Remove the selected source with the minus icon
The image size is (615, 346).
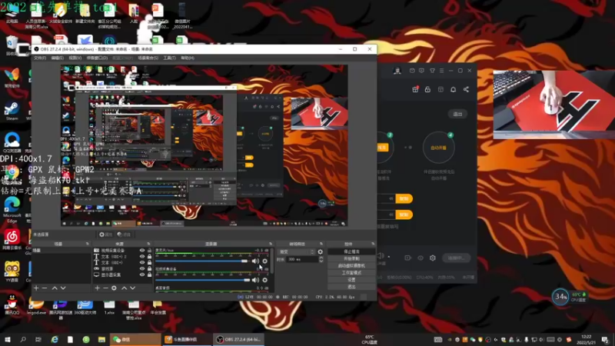coord(105,288)
